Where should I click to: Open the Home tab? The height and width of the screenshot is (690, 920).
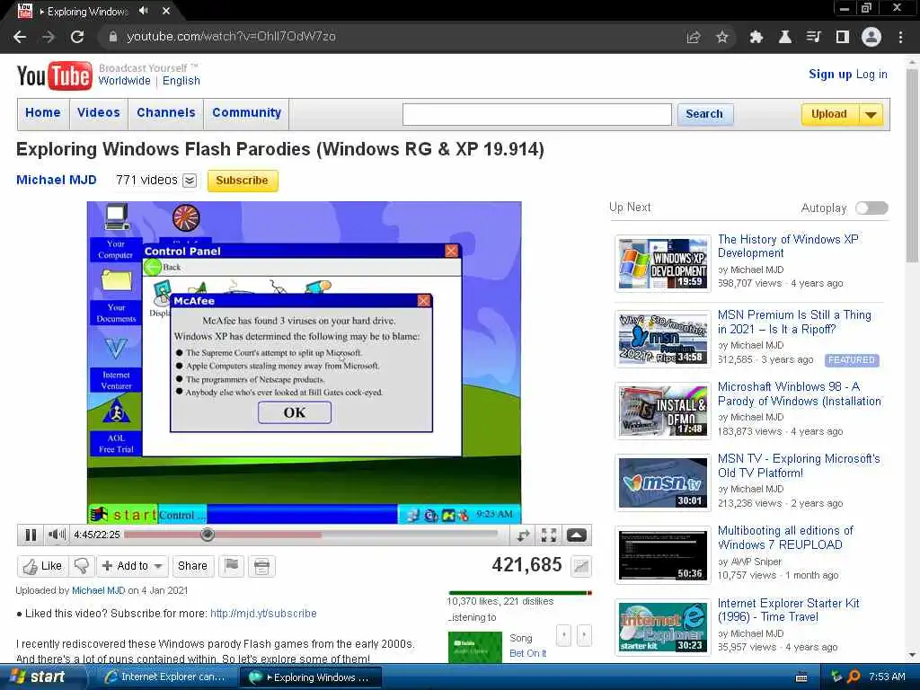click(x=43, y=112)
